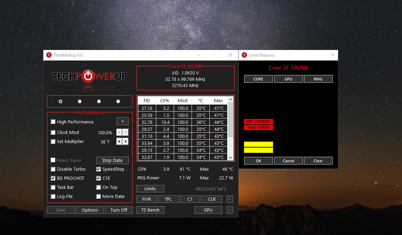Click the Turn Off button
Screen dimensions: 402x235
click(119, 210)
